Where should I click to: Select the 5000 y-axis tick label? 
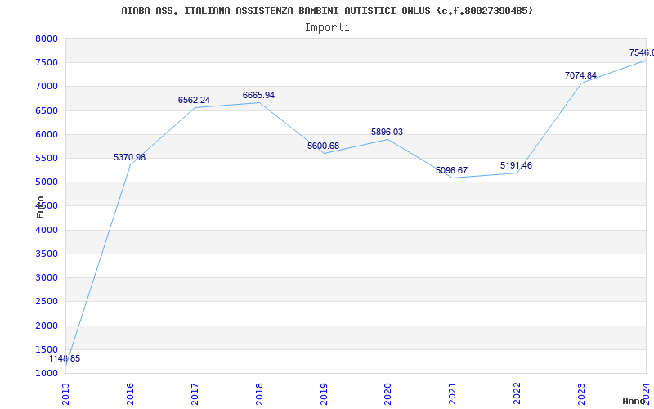[x=47, y=182]
